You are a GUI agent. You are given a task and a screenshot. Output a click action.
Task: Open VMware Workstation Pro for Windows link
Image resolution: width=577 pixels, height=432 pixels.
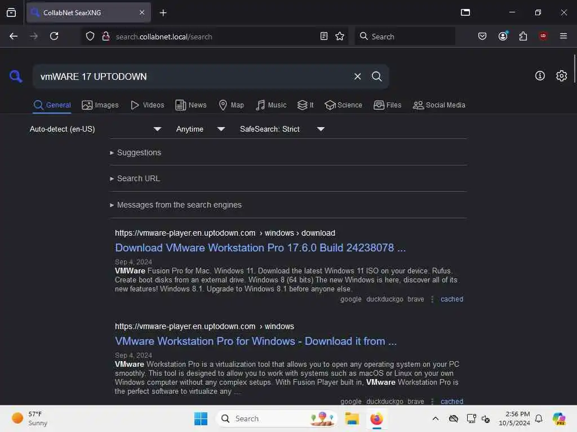coord(256,341)
